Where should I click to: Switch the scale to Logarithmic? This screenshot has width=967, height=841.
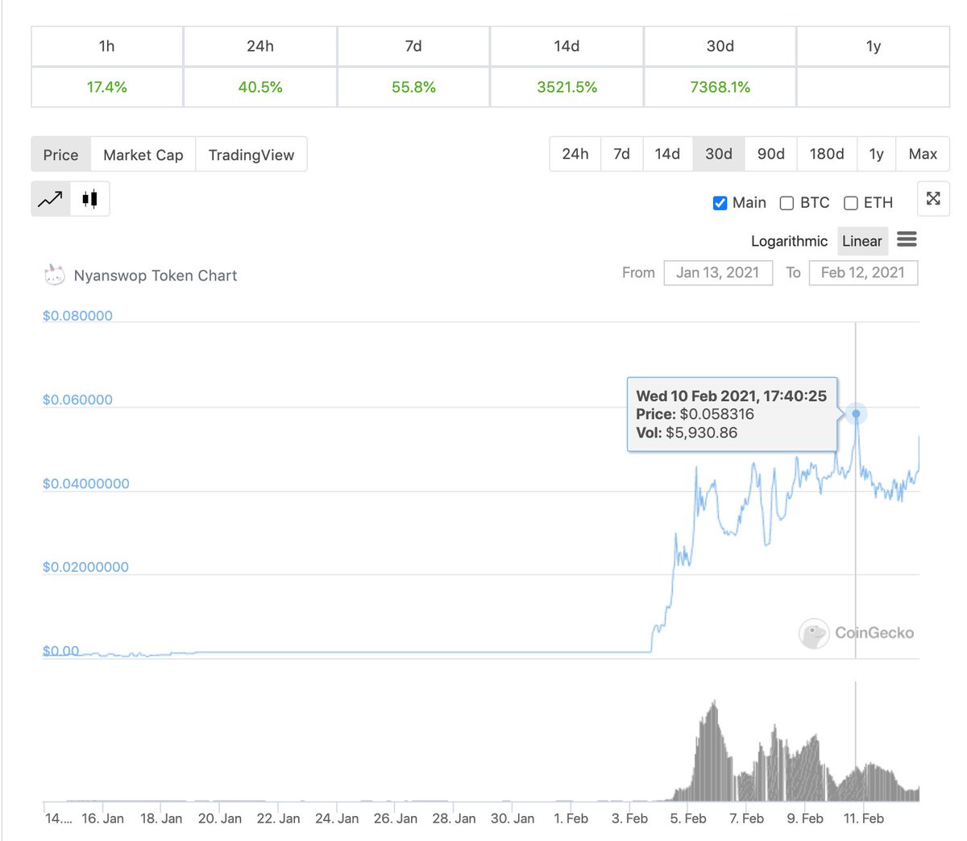pyautogui.click(x=789, y=241)
